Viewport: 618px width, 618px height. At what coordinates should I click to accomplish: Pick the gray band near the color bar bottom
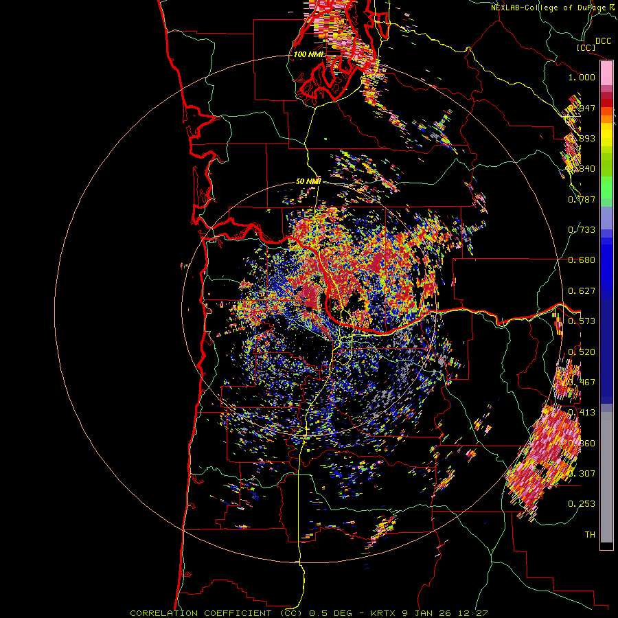coord(606,477)
